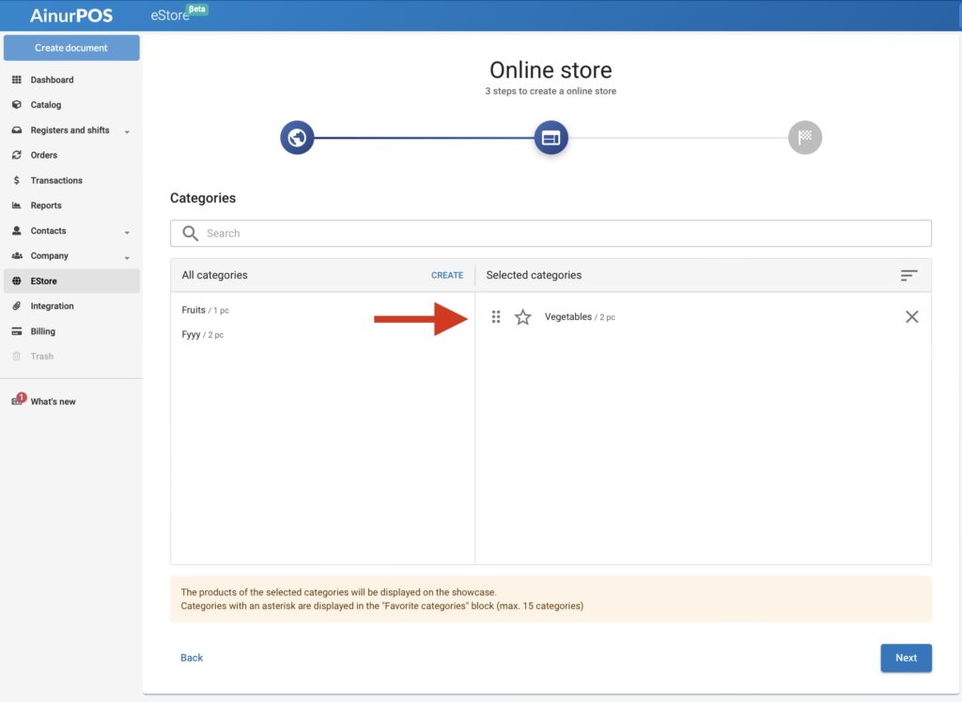Click CREATE to add a category
The width and height of the screenshot is (962, 702).
tap(446, 275)
